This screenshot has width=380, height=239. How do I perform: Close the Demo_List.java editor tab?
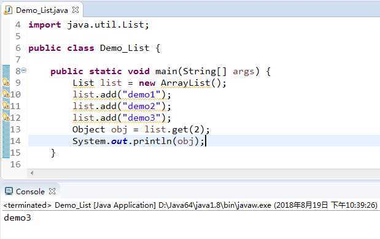[76, 10]
